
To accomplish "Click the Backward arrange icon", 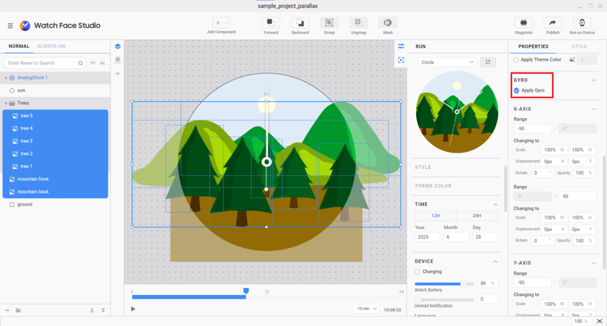I will pyautogui.click(x=300, y=23).
